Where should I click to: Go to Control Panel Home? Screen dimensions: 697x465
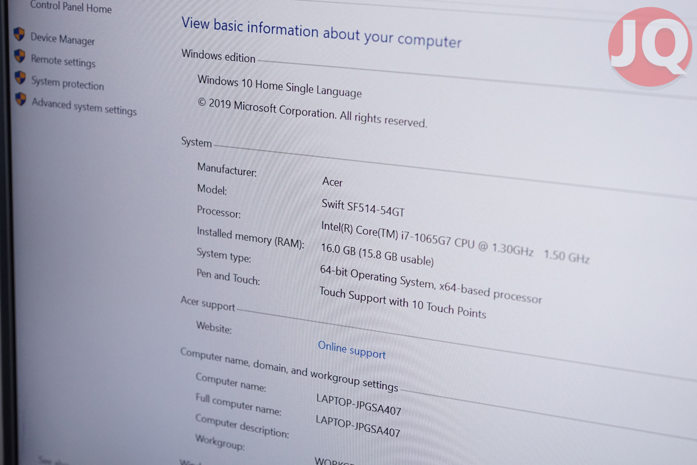pyautogui.click(x=71, y=7)
